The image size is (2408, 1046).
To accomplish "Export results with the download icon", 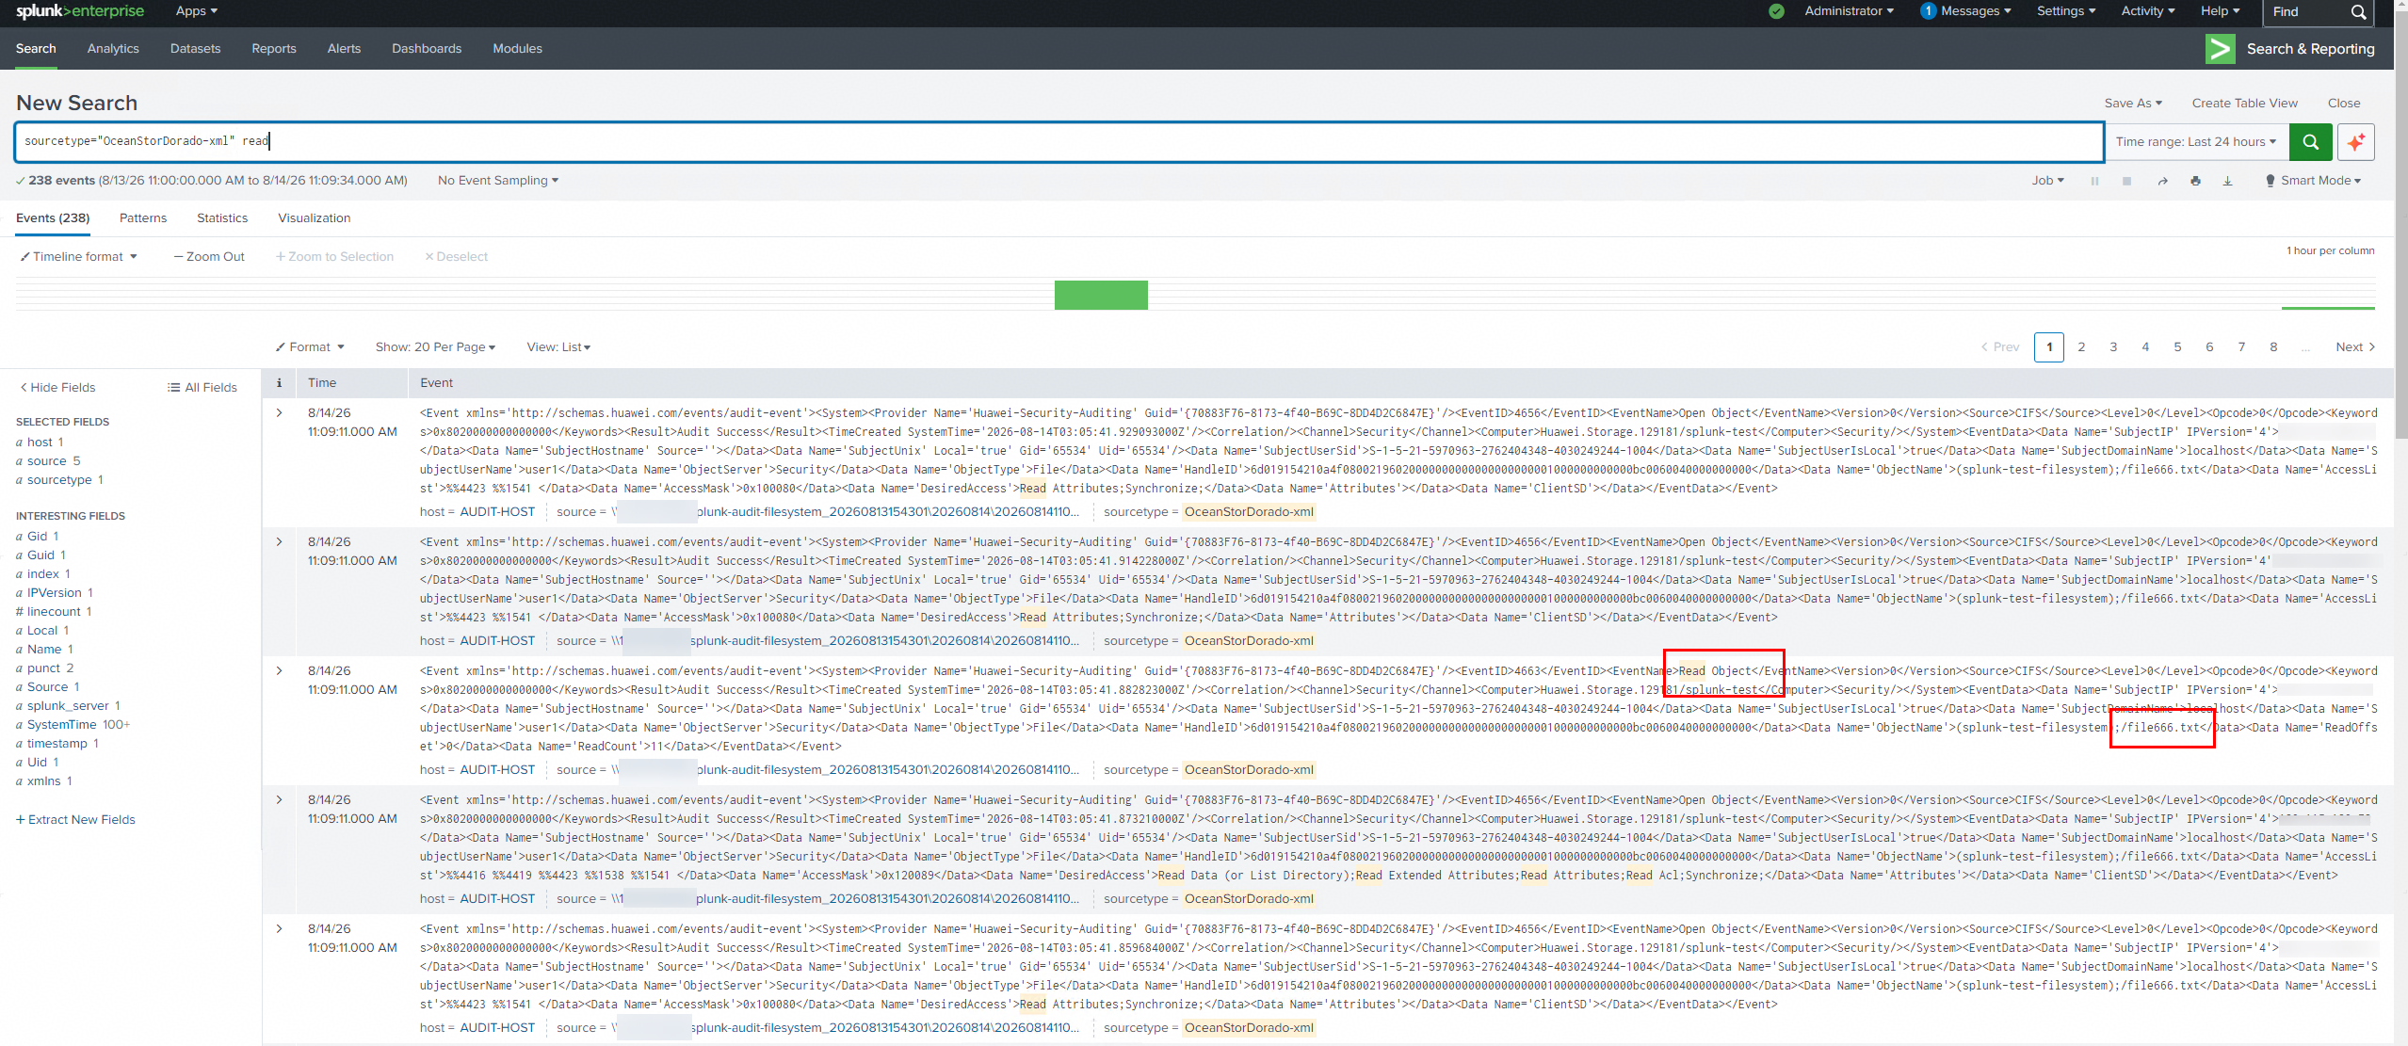I will (x=2227, y=181).
